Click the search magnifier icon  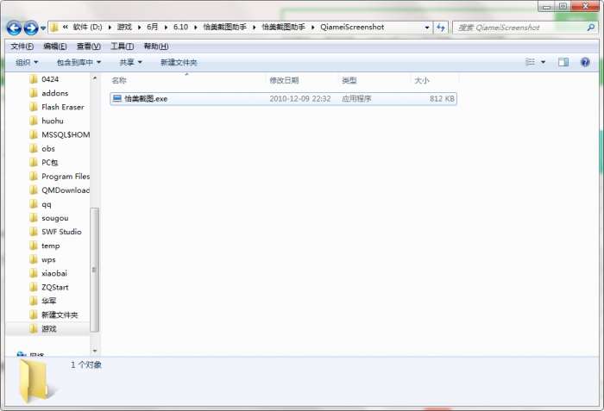coord(590,28)
